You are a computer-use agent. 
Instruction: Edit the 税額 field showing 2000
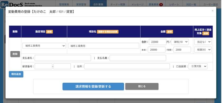182,50
